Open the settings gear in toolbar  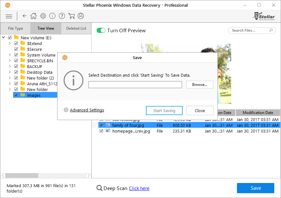click(x=43, y=16)
